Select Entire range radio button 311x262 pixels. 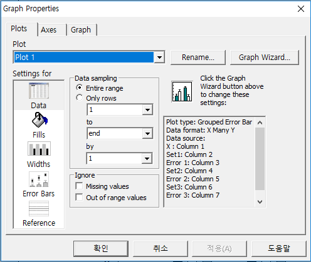pos(80,88)
